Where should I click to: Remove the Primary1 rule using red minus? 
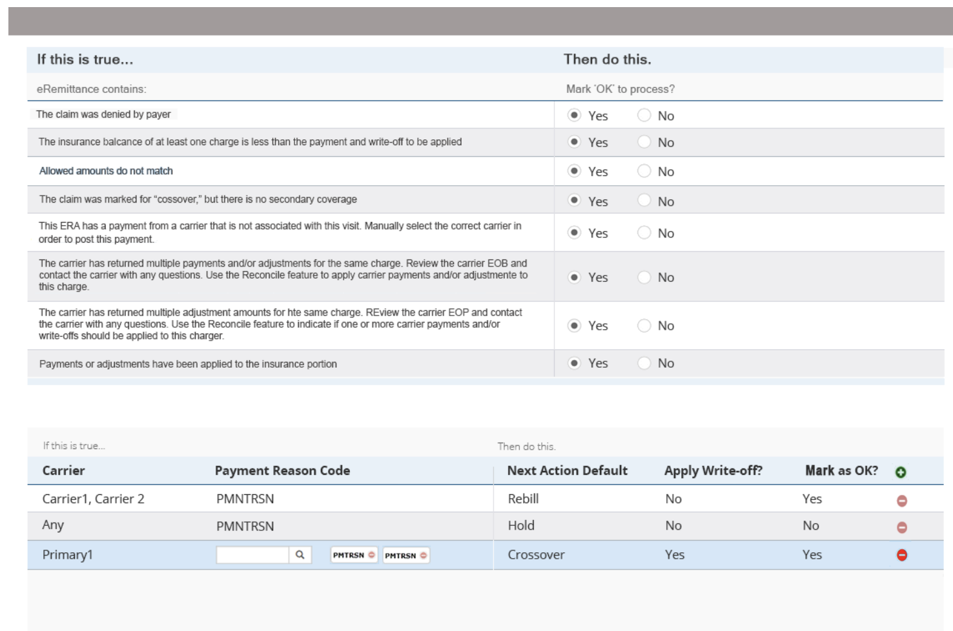tap(902, 556)
